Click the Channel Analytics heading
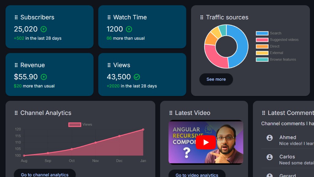This screenshot has height=177, width=314. tap(46, 113)
